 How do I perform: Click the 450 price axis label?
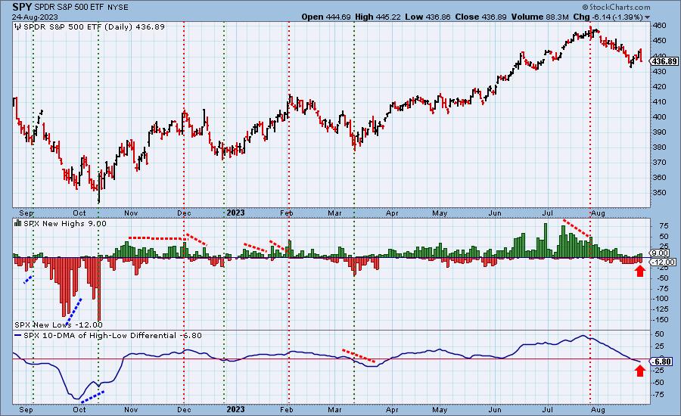tap(659, 41)
